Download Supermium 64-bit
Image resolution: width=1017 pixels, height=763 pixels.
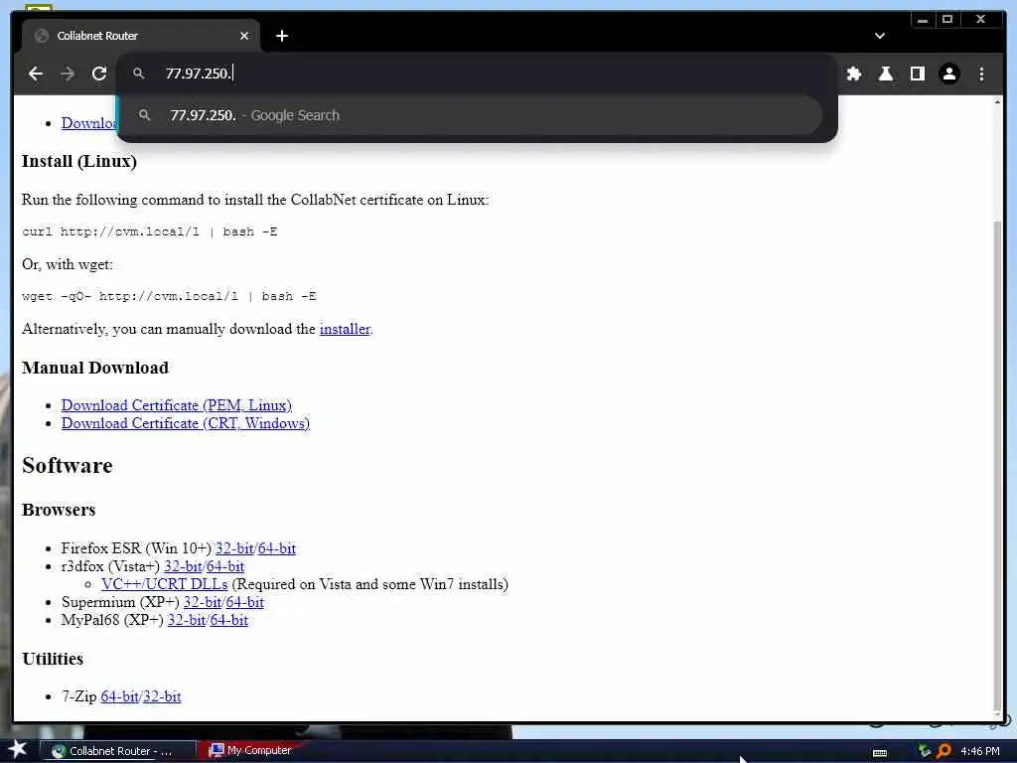coord(244,602)
